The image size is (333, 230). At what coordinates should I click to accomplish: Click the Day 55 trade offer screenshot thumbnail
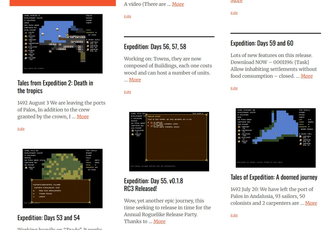pyautogui.click(x=169, y=142)
